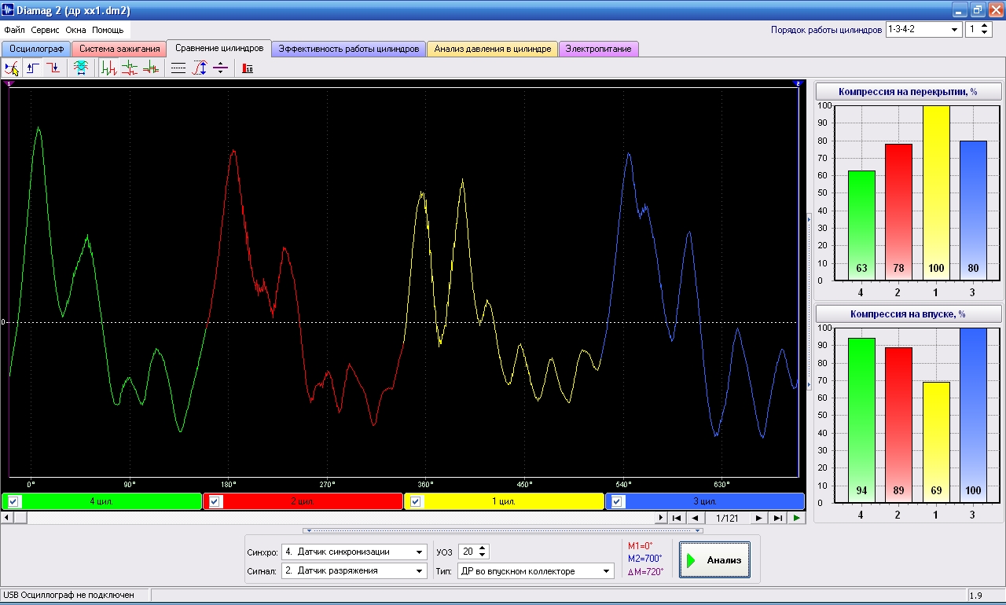Open the Окна menu
Image resolution: width=1006 pixels, height=605 pixels.
(x=76, y=30)
